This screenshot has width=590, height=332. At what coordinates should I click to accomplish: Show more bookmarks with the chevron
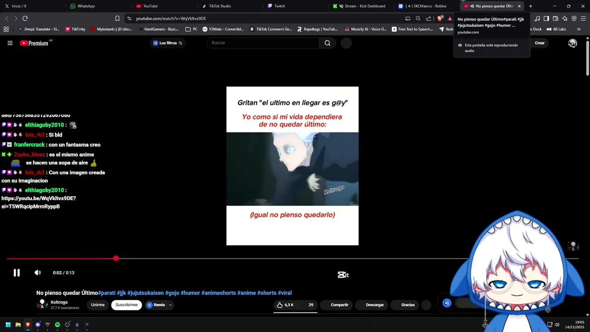[579, 29]
